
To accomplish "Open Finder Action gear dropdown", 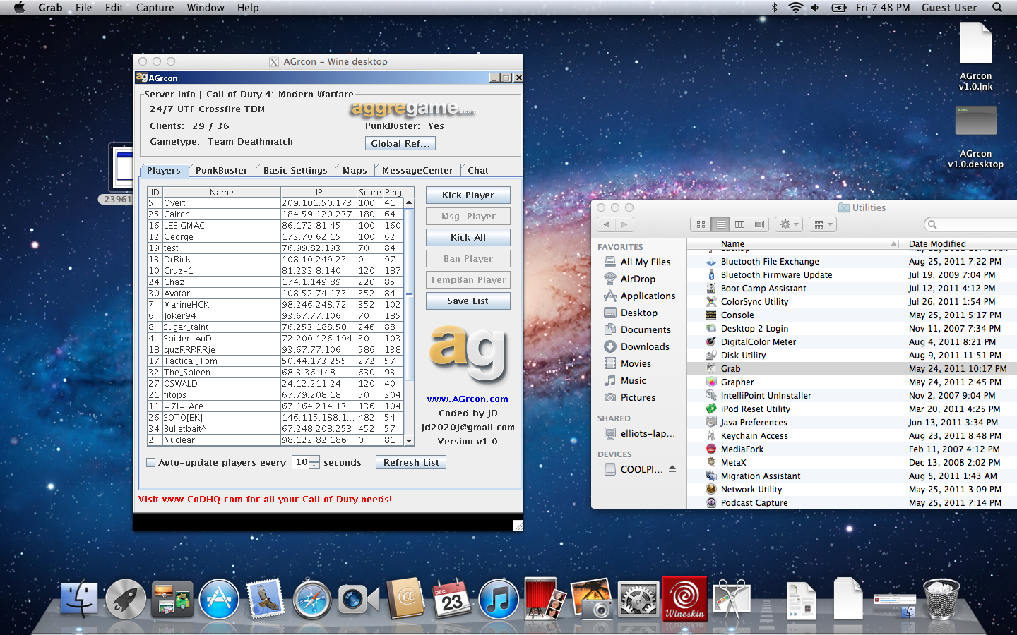I will click(x=789, y=224).
